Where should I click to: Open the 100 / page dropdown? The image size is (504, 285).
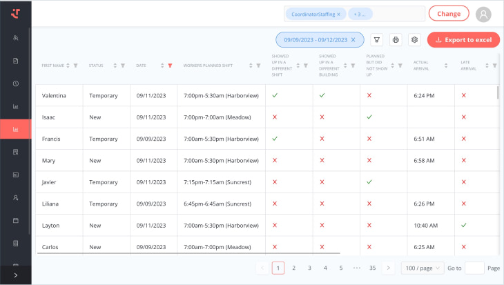pyautogui.click(x=423, y=268)
